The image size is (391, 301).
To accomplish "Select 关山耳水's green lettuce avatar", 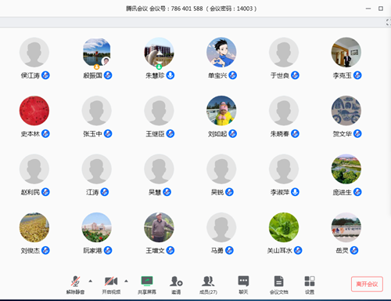I will point(284,227).
